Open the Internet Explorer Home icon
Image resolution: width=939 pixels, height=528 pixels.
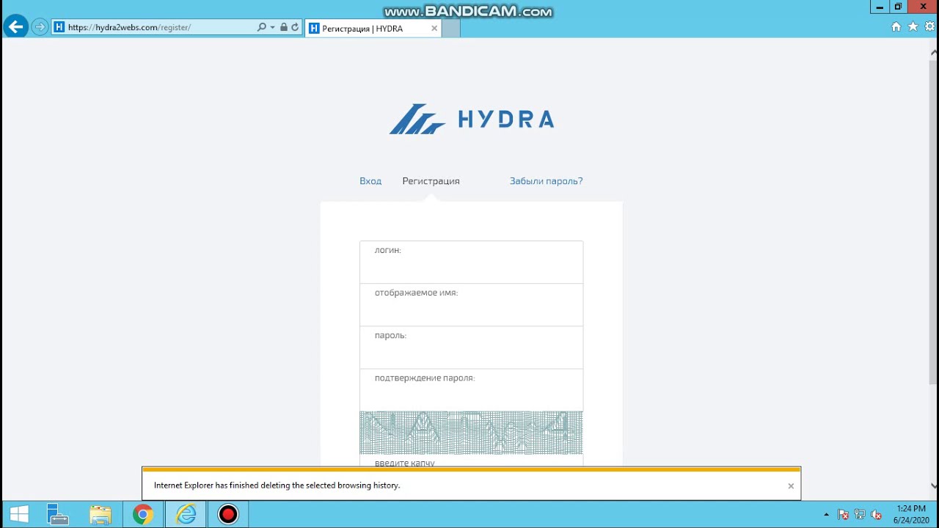pyautogui.click(x=896, y=26)
